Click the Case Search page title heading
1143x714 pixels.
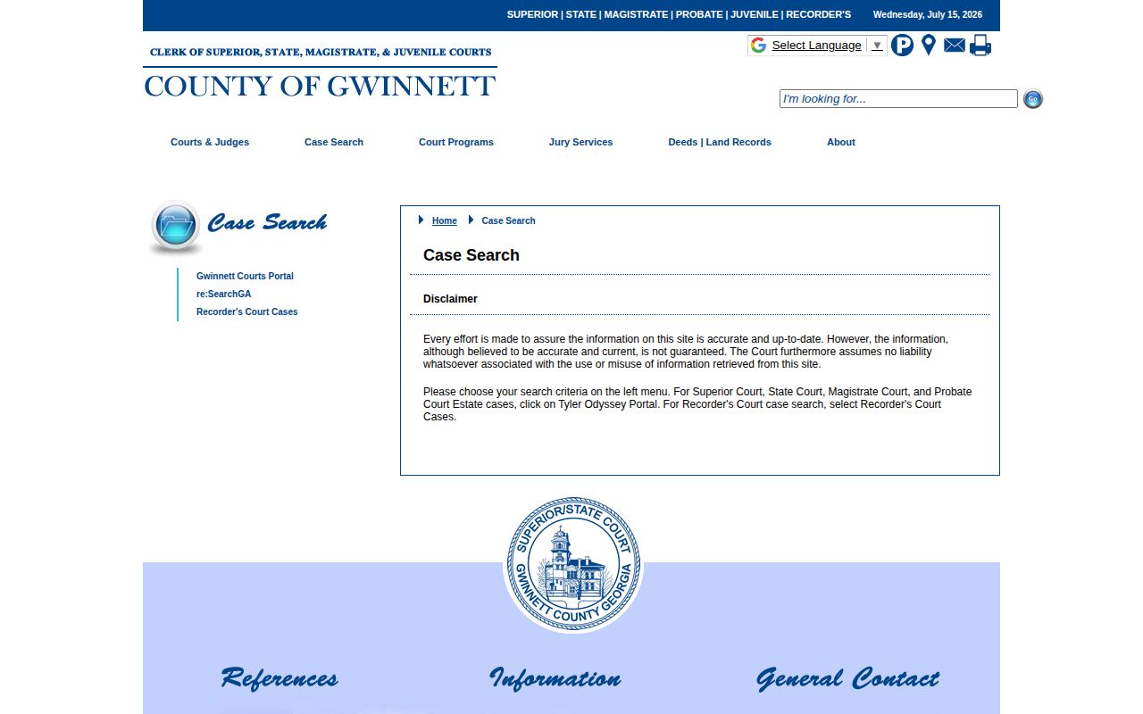click(471, 255)
